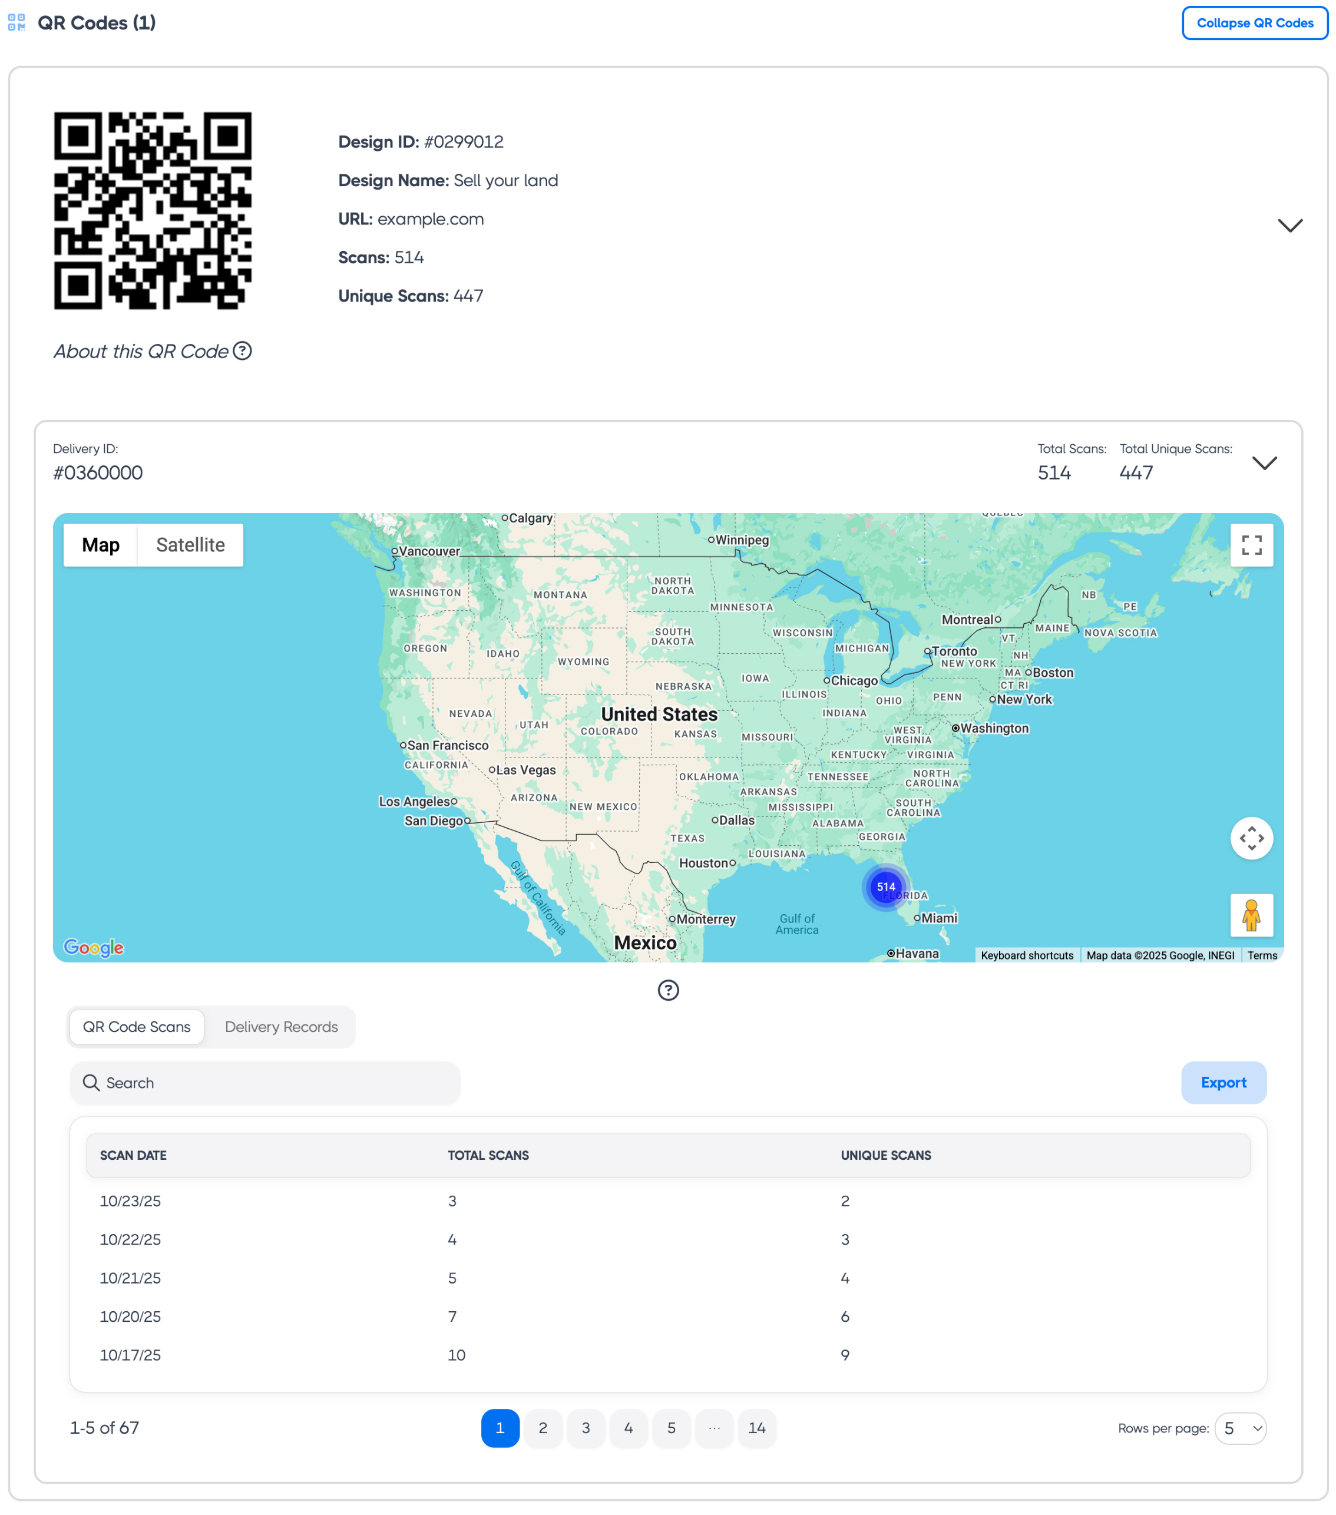Screen dimensions: 1336x1515
Task: Collapse the QR code design details panel
Action: click(x=1290, y=226)
